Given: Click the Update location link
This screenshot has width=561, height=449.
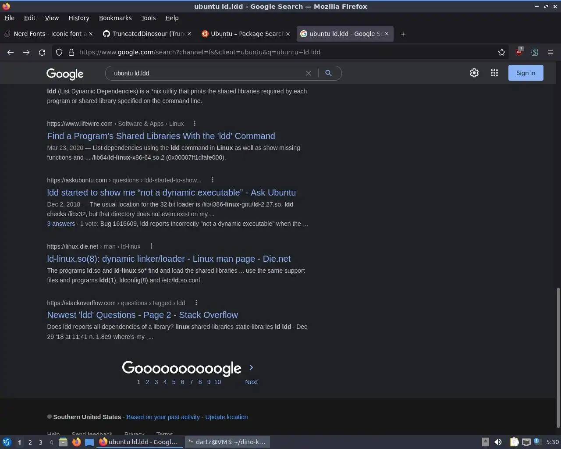Looking at the screenshot, I should [227, 417].
